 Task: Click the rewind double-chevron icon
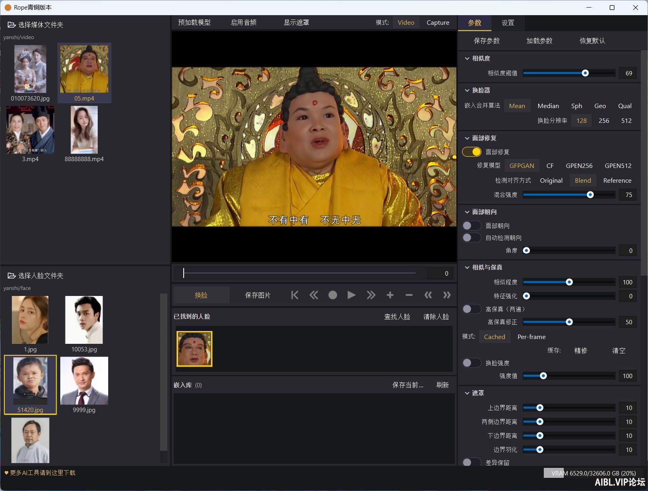point(314,295)
